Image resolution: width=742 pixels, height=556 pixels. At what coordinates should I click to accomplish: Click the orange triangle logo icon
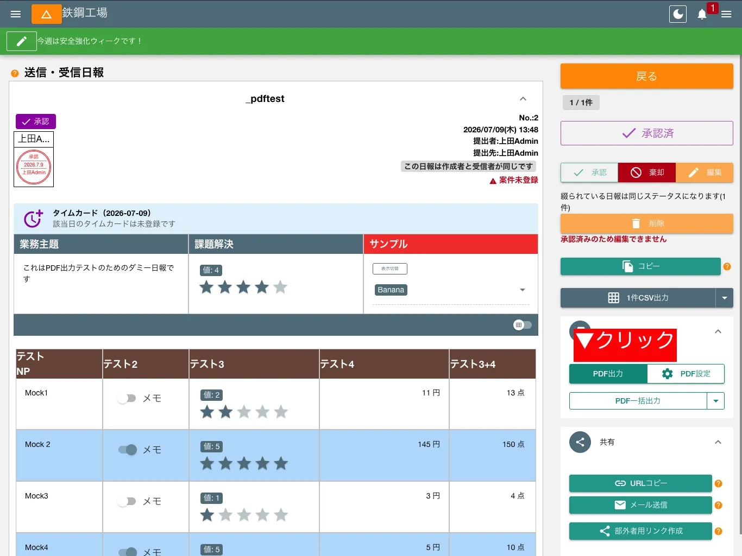click(47, 14)
